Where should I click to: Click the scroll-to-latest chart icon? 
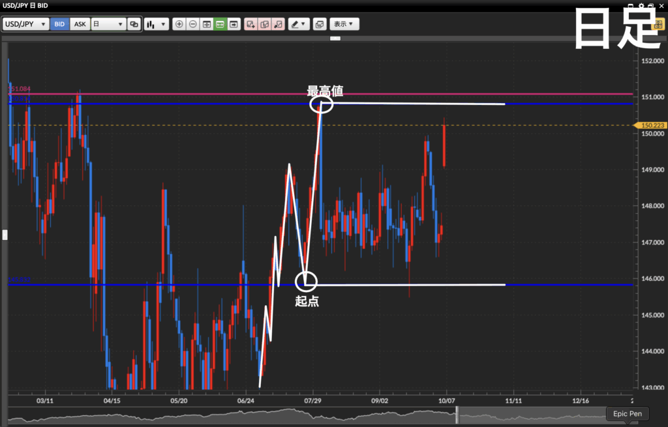[233, 24]
